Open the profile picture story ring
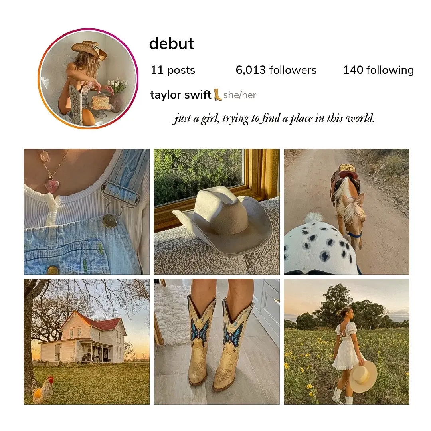 tap(88, 79)
